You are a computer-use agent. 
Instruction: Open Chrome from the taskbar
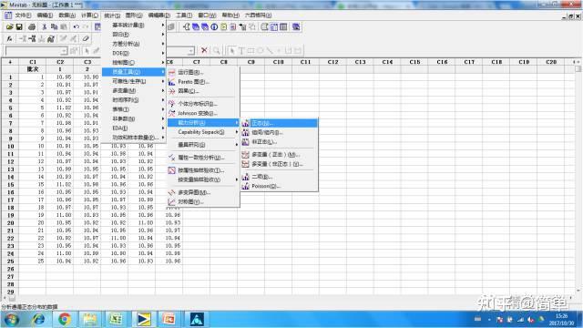coord(65,319)
